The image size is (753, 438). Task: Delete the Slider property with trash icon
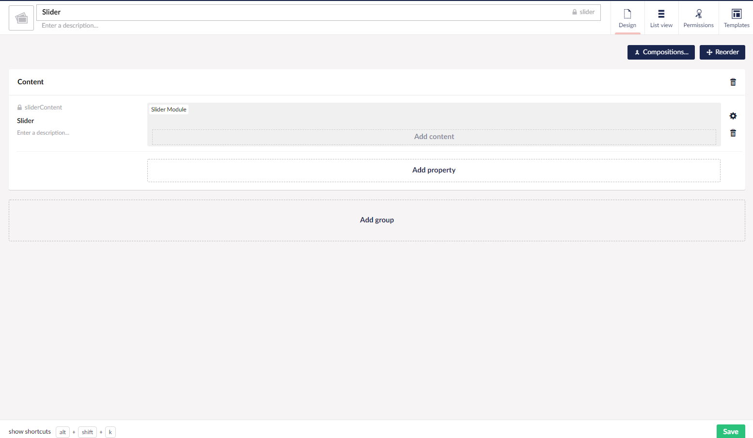click(x=733, y=133)
